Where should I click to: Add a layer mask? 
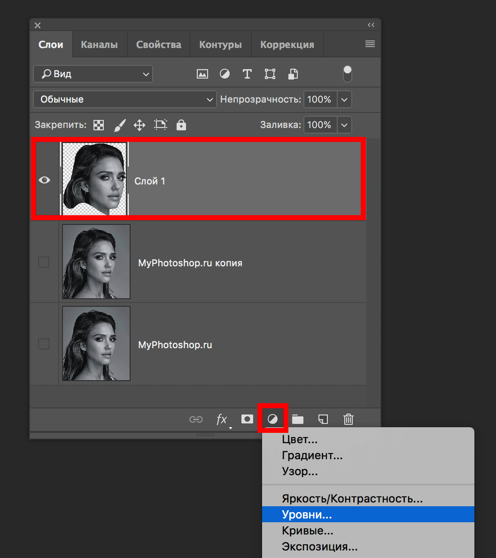click(247, 419)
